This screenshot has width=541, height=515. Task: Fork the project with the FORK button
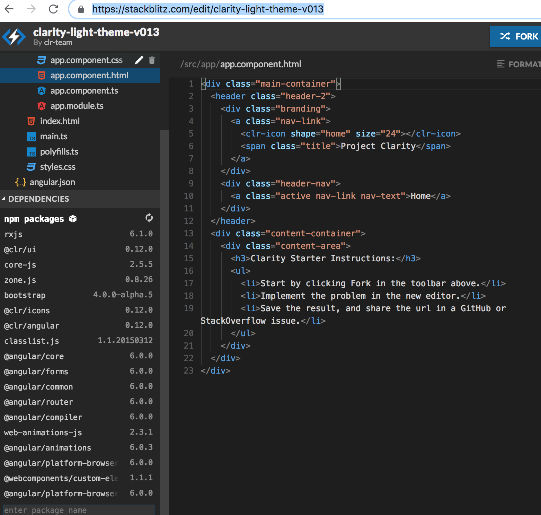click(515, 36)
